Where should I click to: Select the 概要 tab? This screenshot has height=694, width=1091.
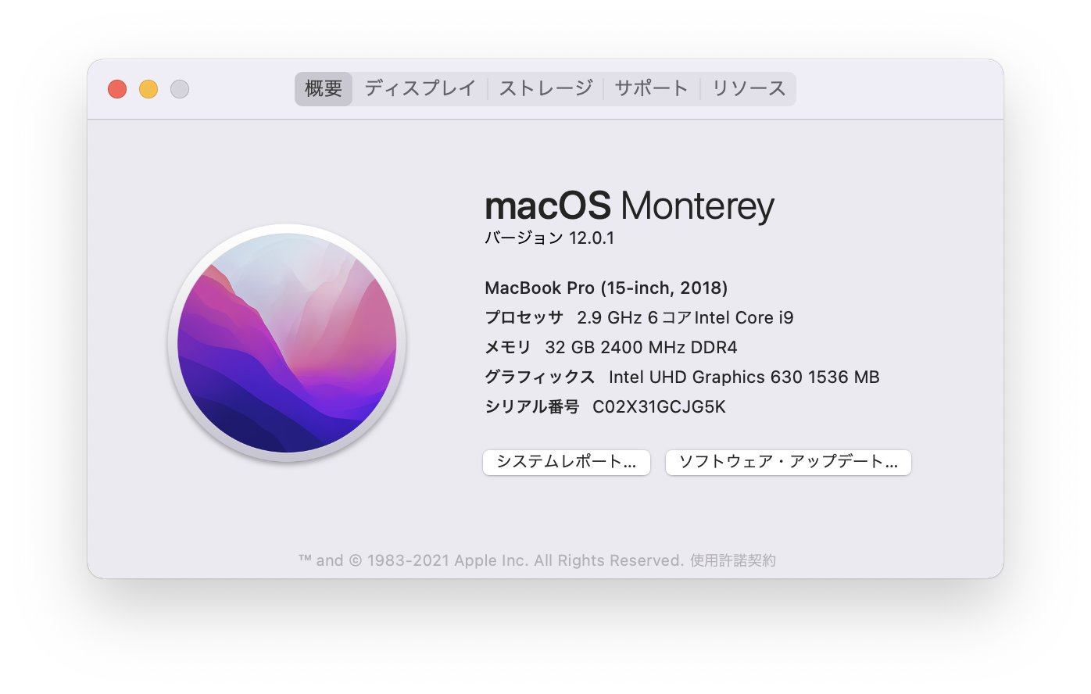[324, 88]
